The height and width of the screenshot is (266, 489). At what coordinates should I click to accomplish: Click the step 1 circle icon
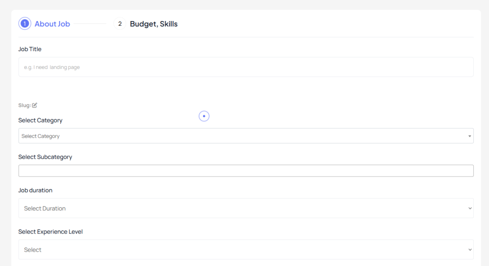[x=25, y=24]
